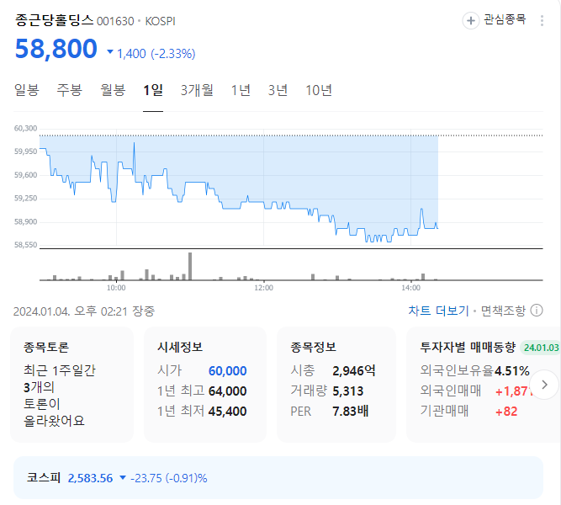Click the 14:00 time axis label
The image size is (561, 505).
click(x=410, y=288)
